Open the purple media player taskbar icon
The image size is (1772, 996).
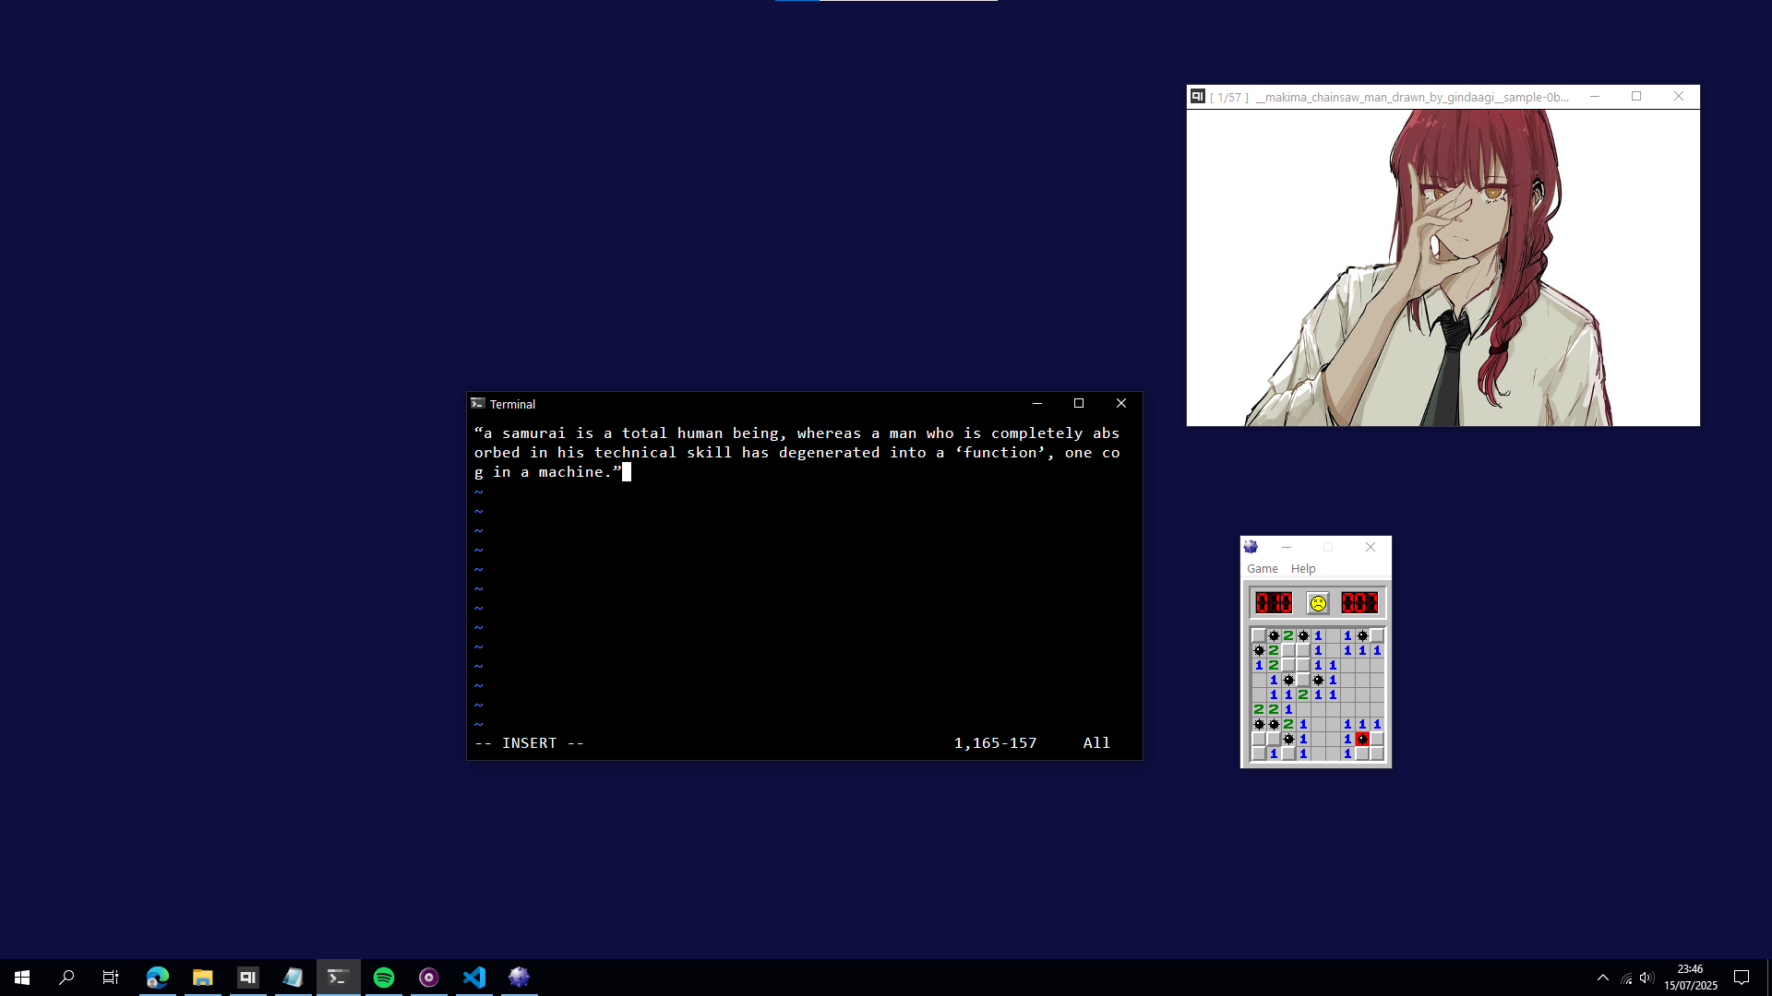point(429,978)
